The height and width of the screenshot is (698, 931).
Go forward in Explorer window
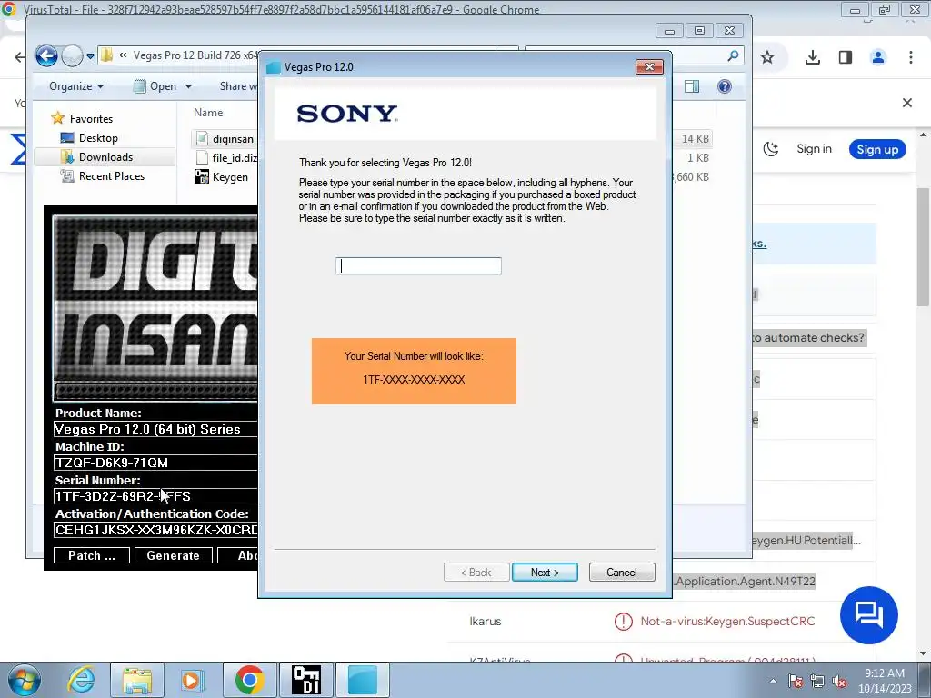(72, 55)
